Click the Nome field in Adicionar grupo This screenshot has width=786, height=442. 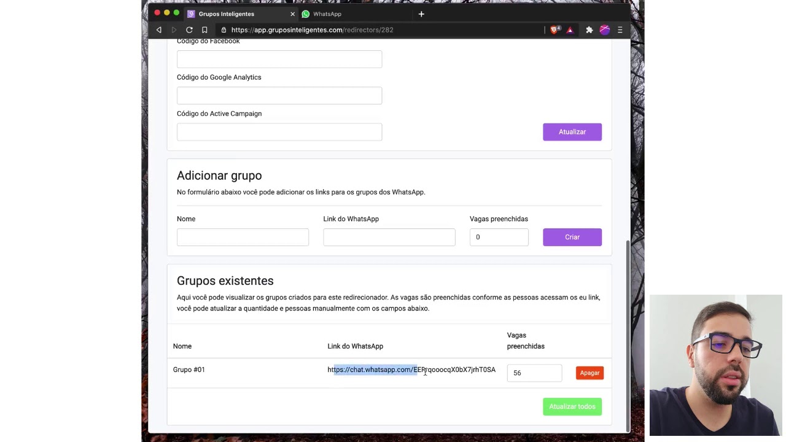[x=243, y=237]
